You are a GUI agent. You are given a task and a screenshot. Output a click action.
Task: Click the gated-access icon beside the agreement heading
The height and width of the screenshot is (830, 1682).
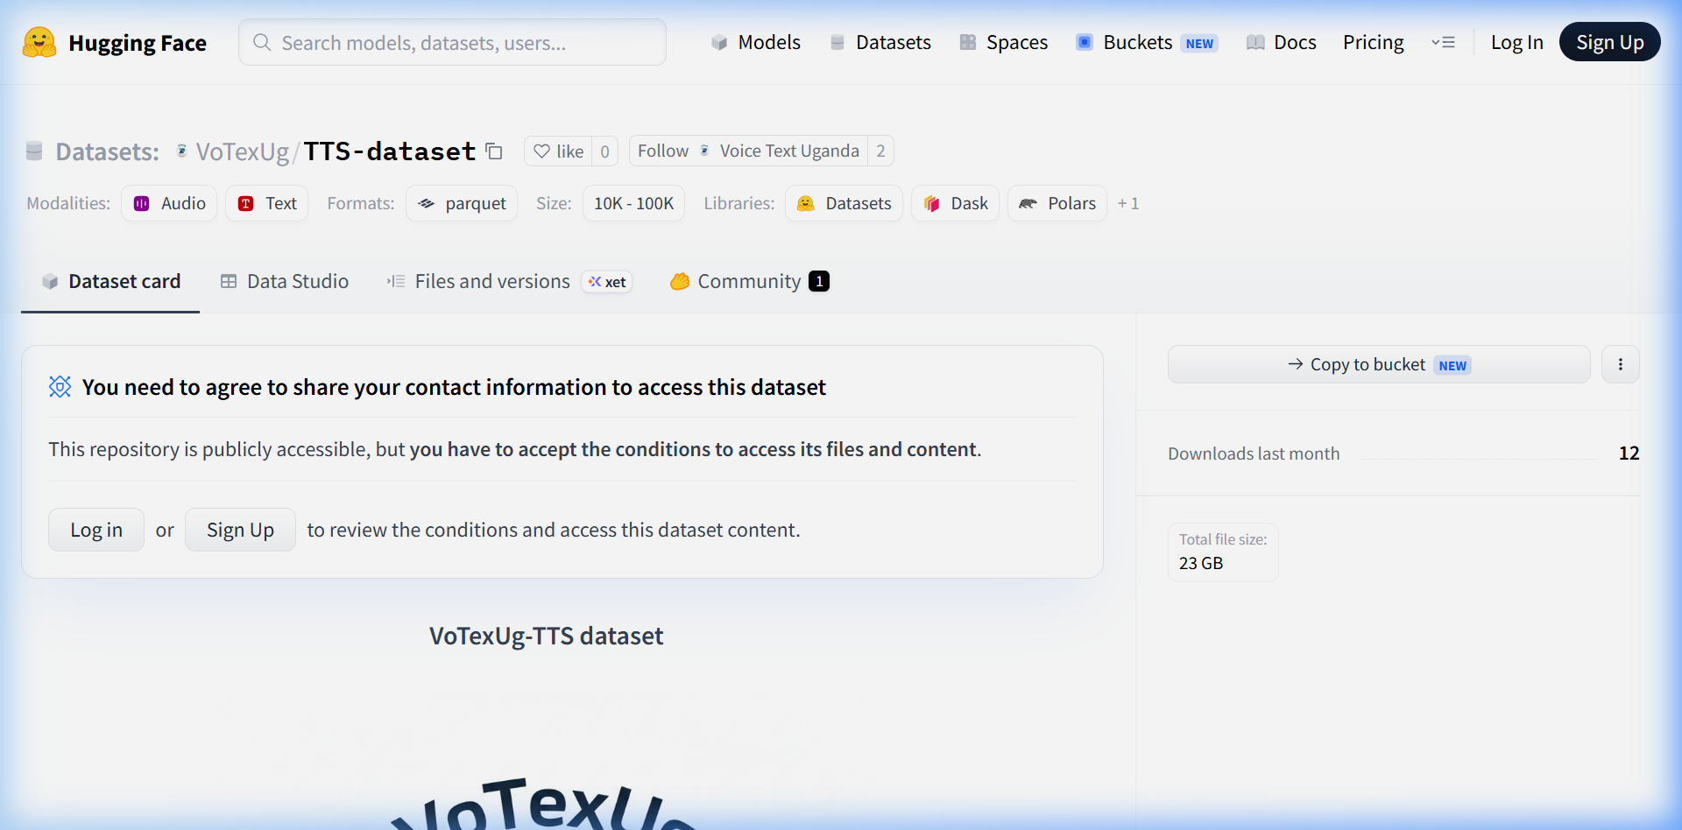tap(60, 387)
